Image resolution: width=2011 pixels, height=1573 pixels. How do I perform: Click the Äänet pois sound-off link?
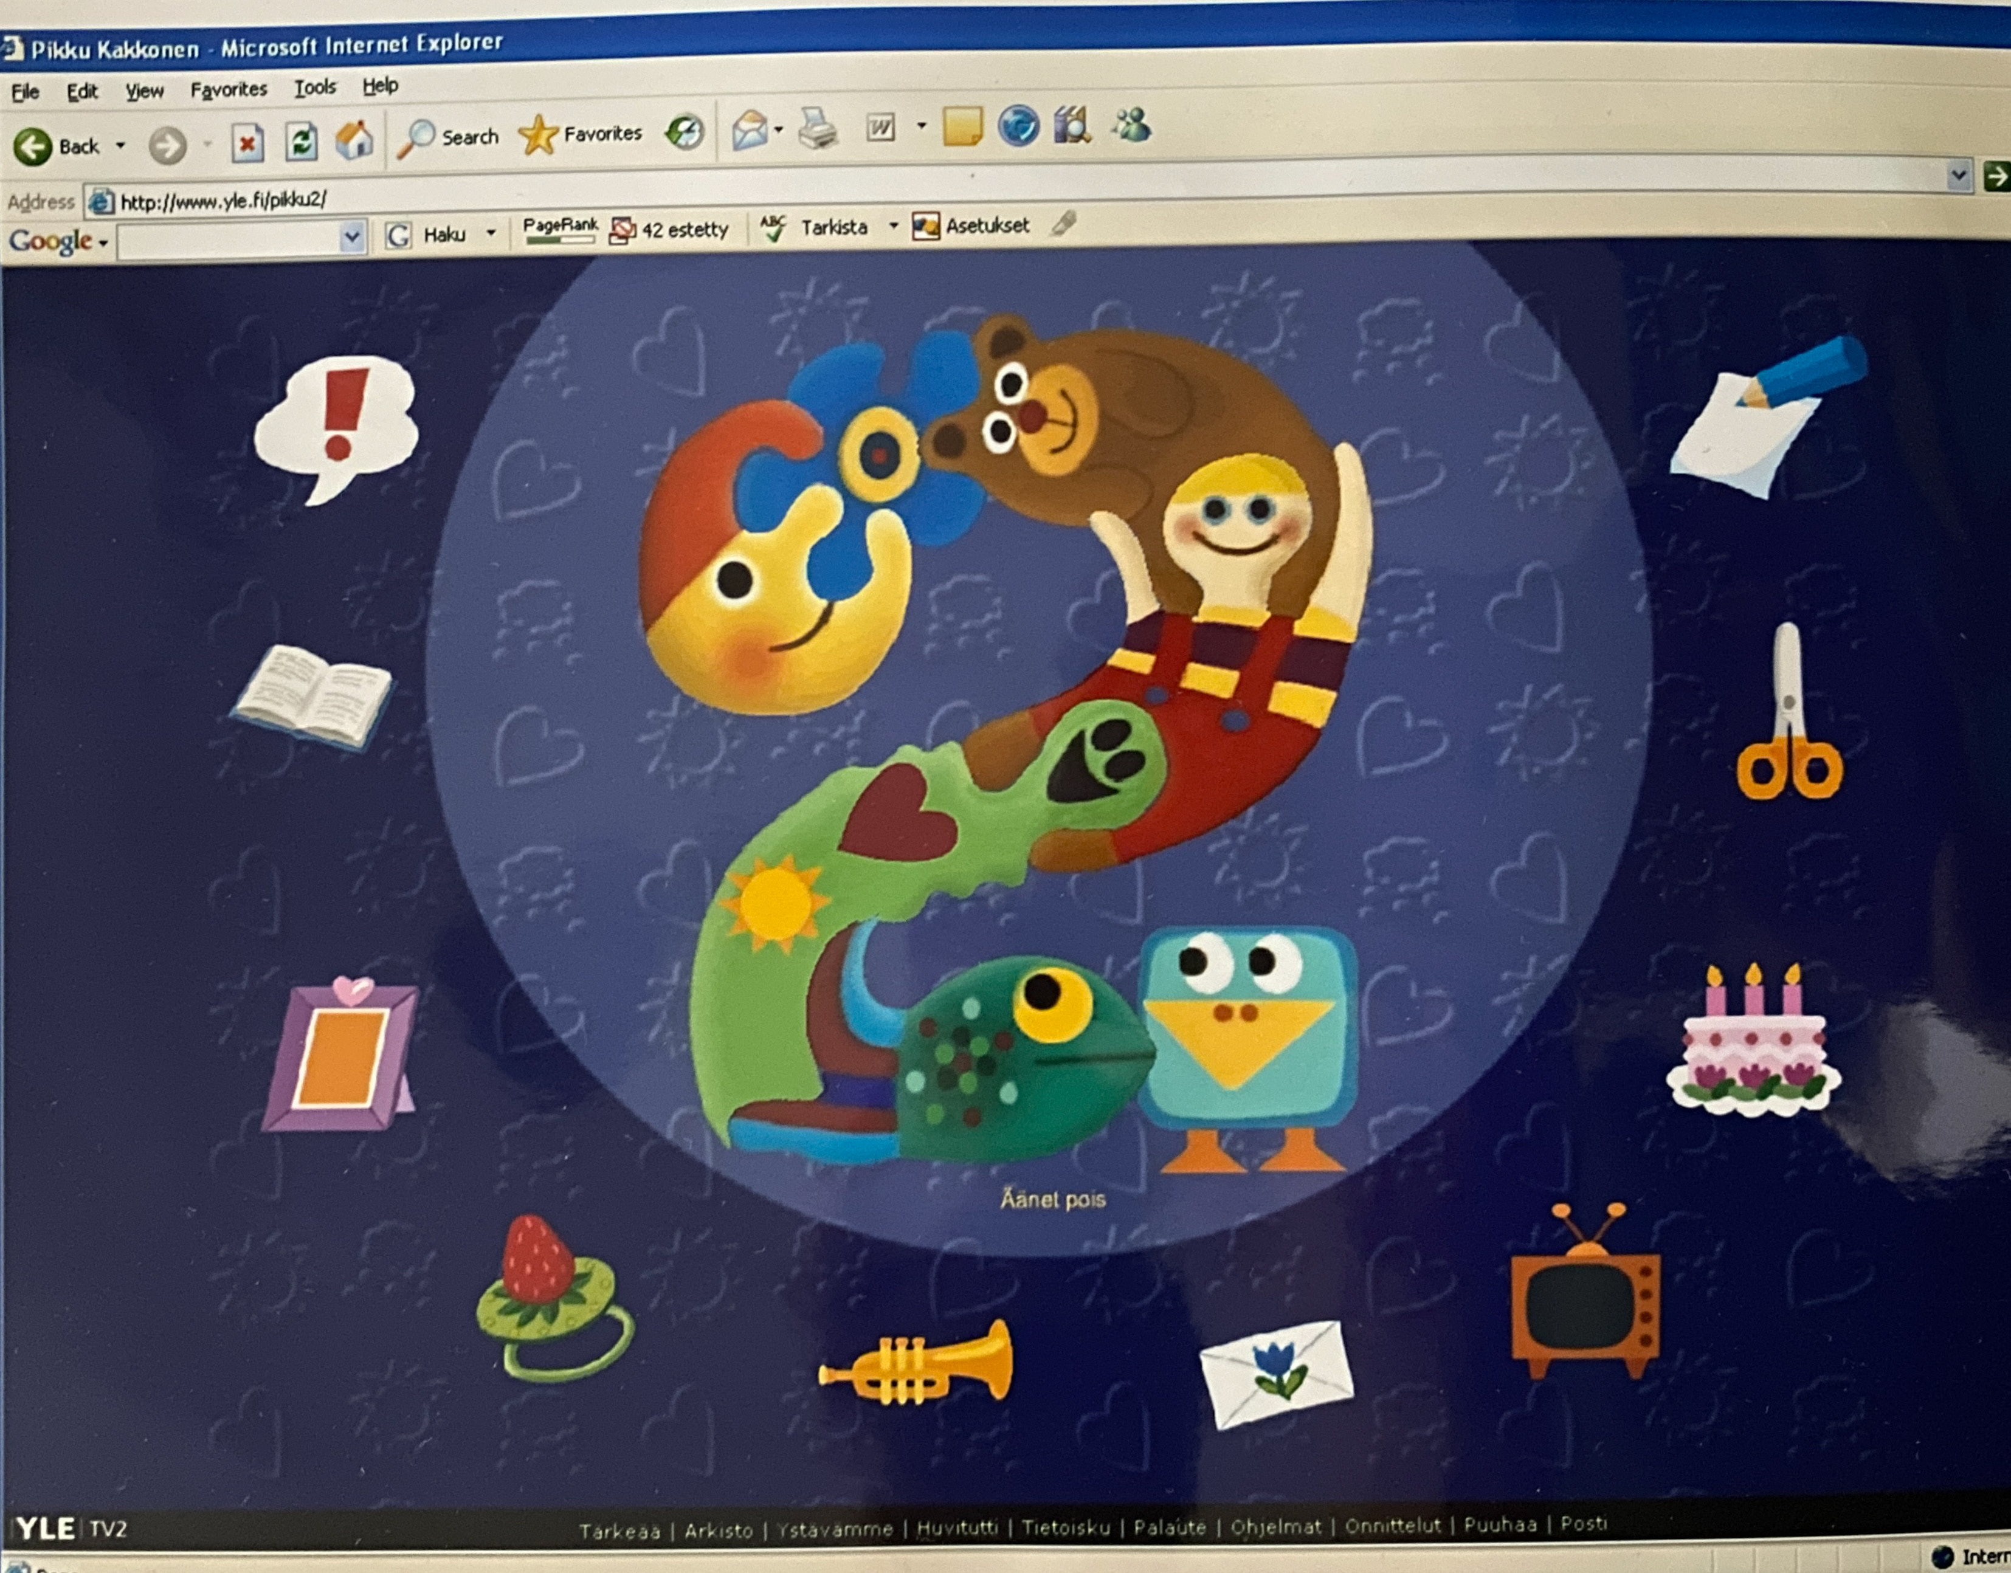click(1053, 1199)
